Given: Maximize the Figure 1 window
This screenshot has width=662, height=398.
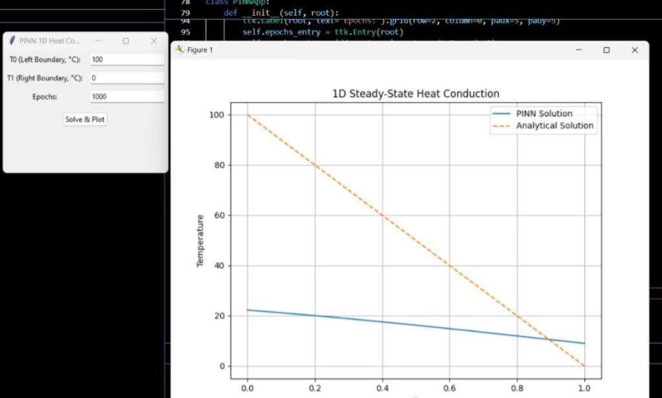Looking at the screenshot, I should point(606,50).
